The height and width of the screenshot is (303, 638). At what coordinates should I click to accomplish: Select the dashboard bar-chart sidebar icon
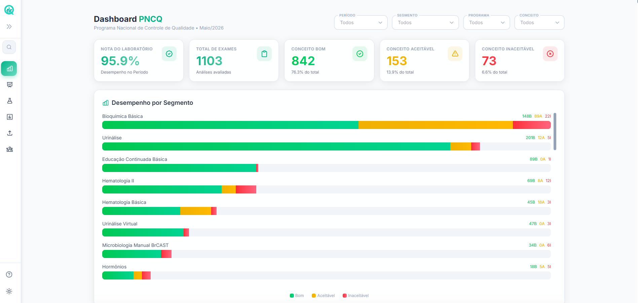(9, 69)
